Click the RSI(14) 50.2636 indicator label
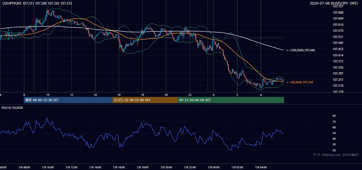362x170 pixels. [x=12, y=108]
